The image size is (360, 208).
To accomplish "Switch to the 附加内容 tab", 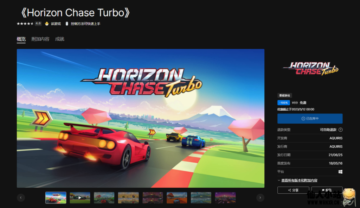I will pos(40,39).
